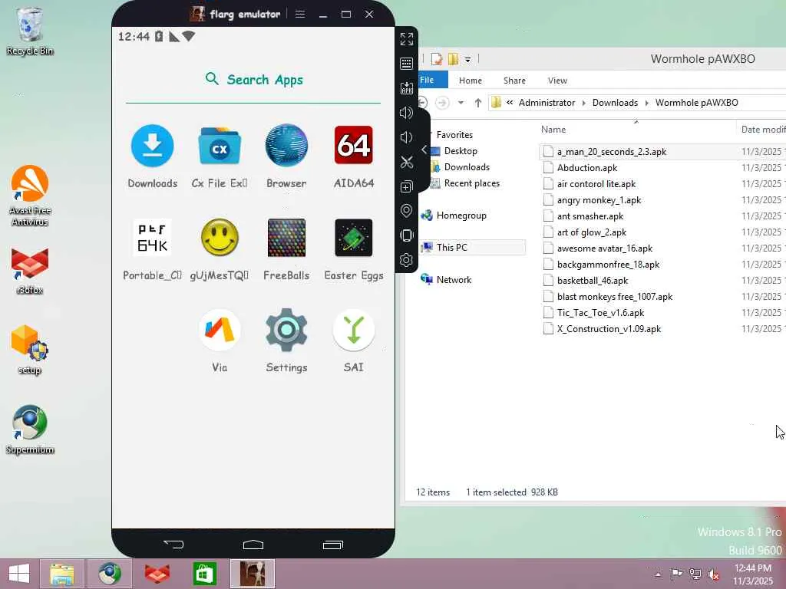Select art of glow_2.apk file

tap(592, 232)
